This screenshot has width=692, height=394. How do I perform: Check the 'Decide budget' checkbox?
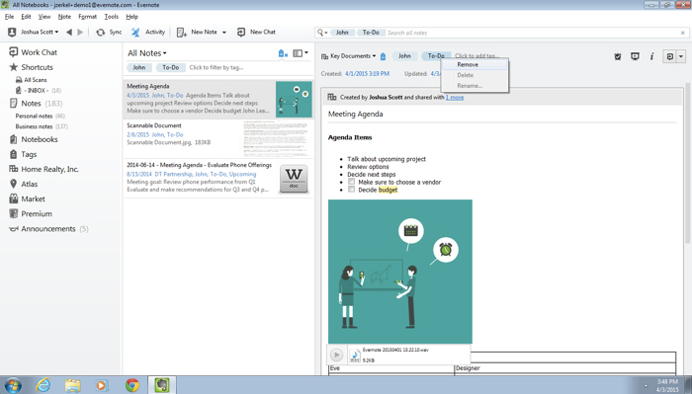[351, 190]
